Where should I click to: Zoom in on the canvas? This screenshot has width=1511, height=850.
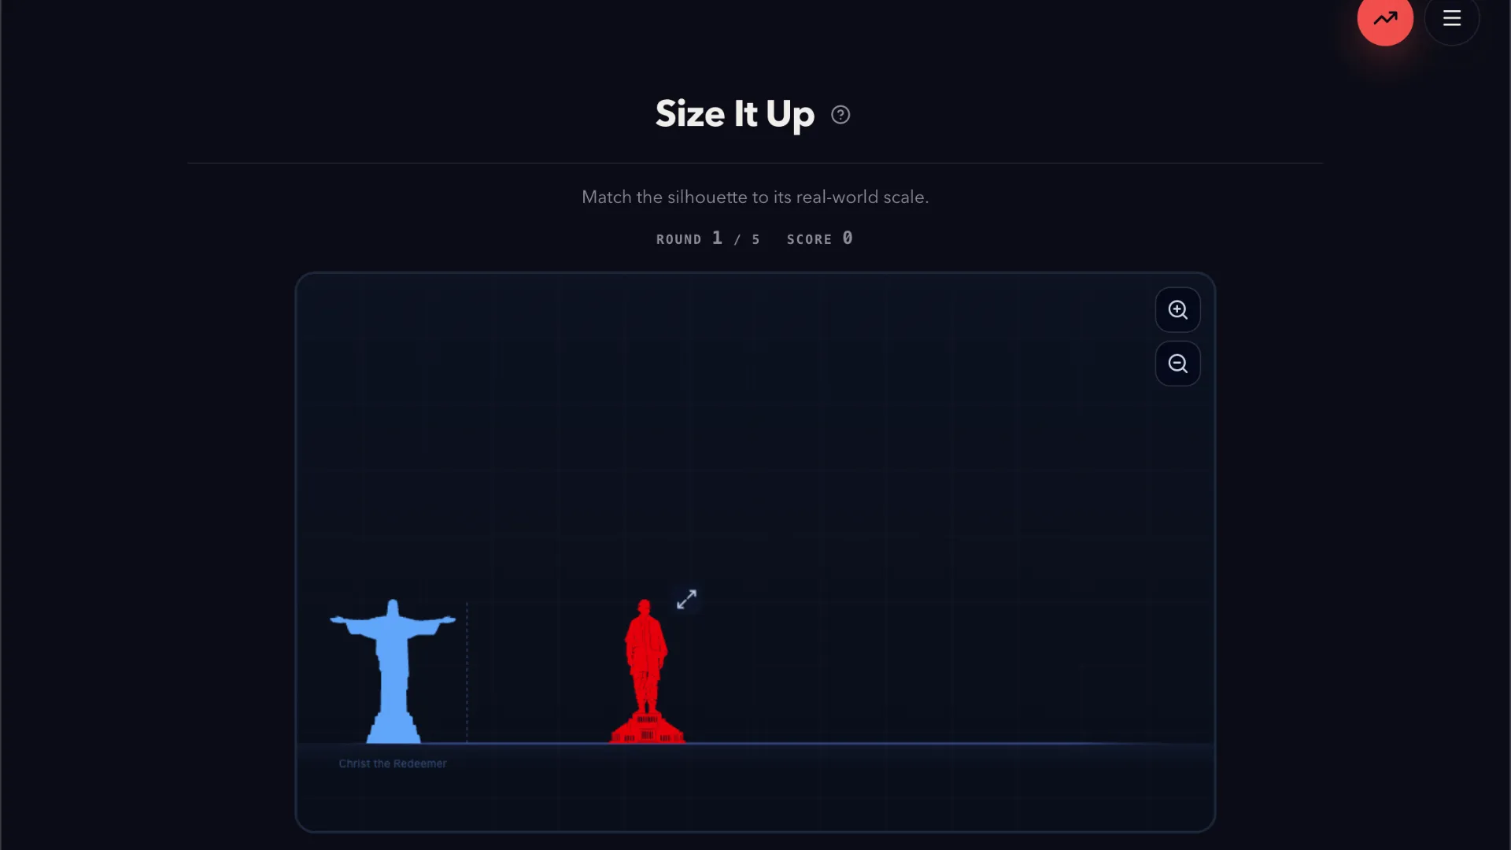pyautogui.click(x=1178, y=310)
